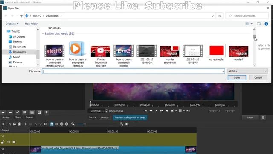Add source to the playlist with plus icon
Screen dimensions: 273x154
click(x=3, y=112)
